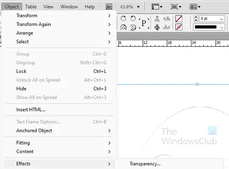Screen dimensions: 229x169
Task: Click the P flip/rotate indicator icon
Action: click(144, 23)
